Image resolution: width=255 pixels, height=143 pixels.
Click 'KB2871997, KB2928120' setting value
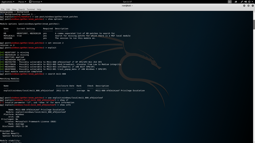(29, 33)
